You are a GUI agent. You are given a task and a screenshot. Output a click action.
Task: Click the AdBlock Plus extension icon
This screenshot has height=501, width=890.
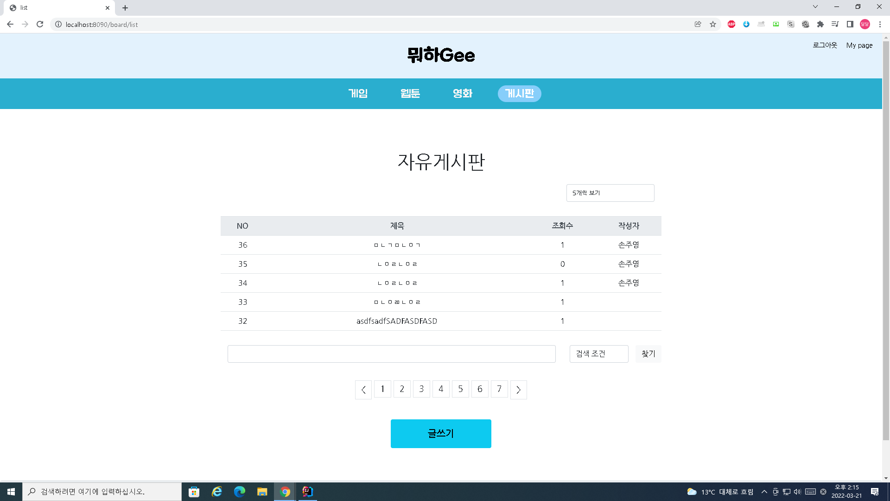click(731, 24)
